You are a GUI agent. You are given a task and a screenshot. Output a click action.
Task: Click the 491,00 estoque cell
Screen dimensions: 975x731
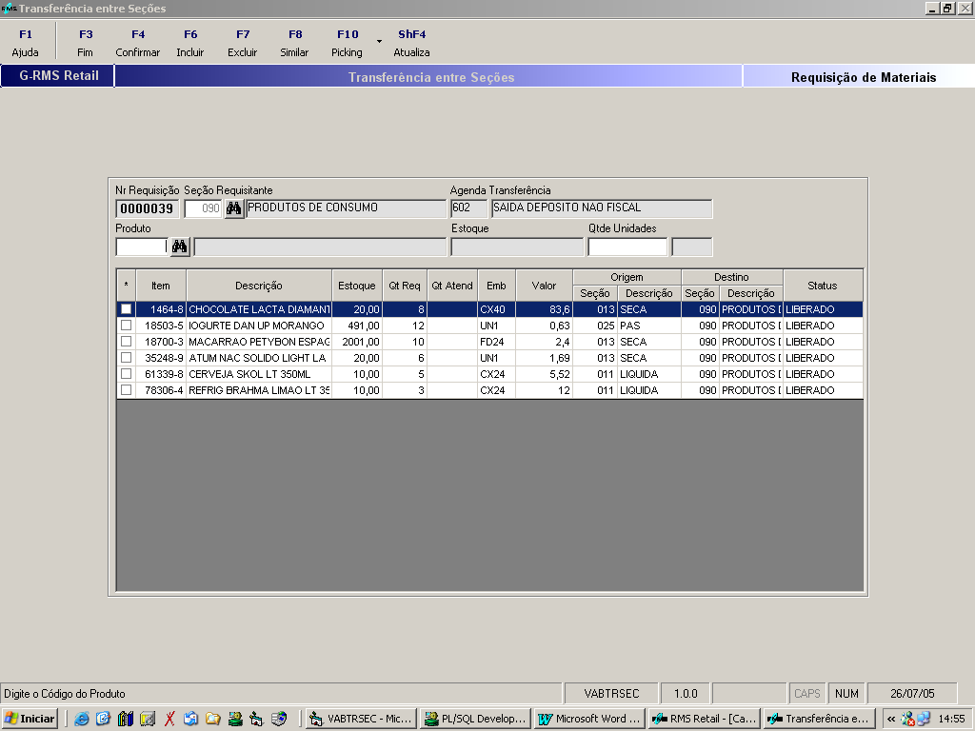click(x=357, y=326)
